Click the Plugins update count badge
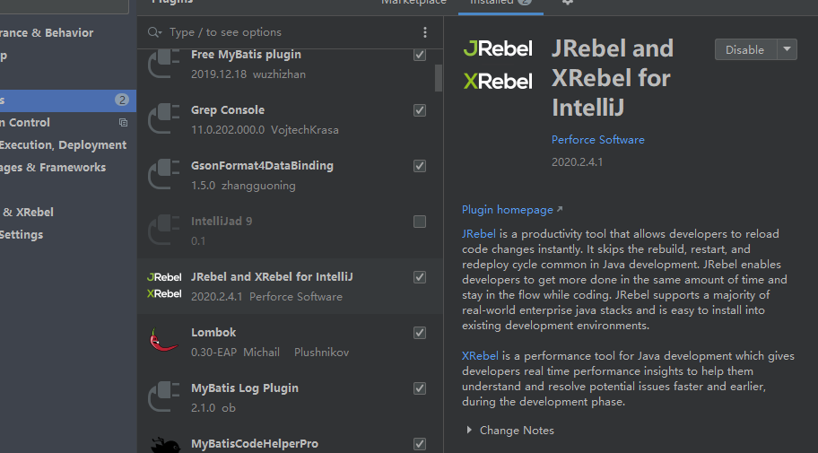Screen dimensions: 818x453 tap(122, 100)
